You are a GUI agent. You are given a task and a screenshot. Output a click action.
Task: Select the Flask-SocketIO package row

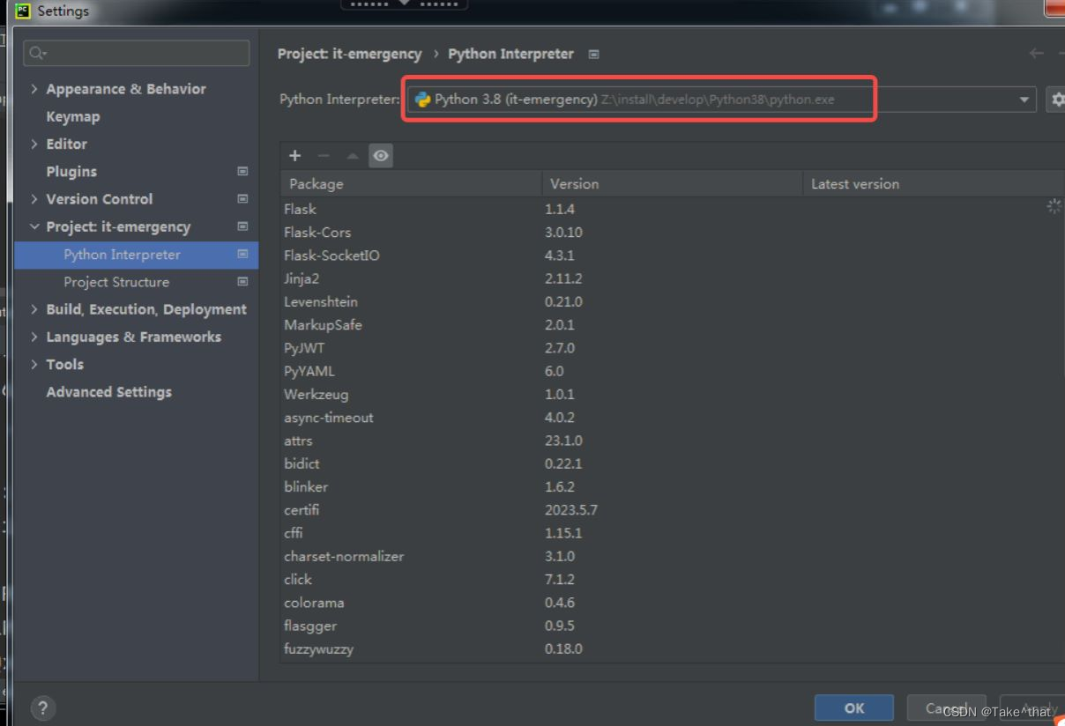click(x=673, y=256)
